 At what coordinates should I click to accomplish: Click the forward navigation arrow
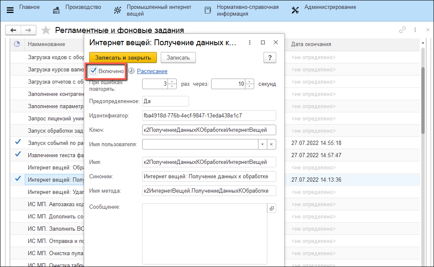pos(28,30)
